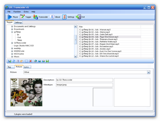Select the In subfolder of gxTemp
This screenshot has height=121, width=160.
point(18,35)
